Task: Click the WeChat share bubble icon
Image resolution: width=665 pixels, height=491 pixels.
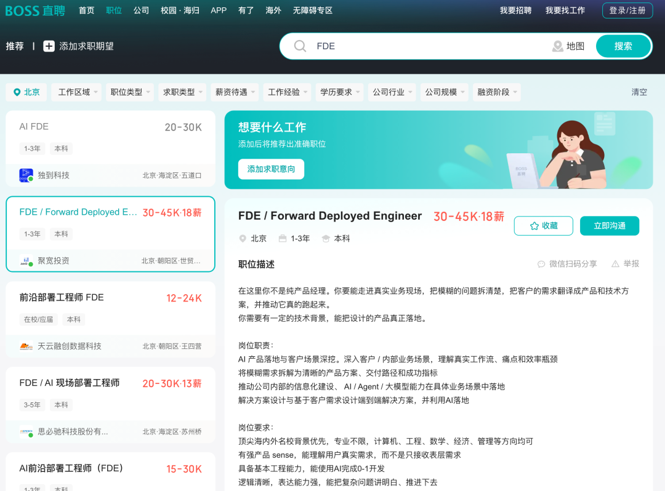Action: [541, 264]
